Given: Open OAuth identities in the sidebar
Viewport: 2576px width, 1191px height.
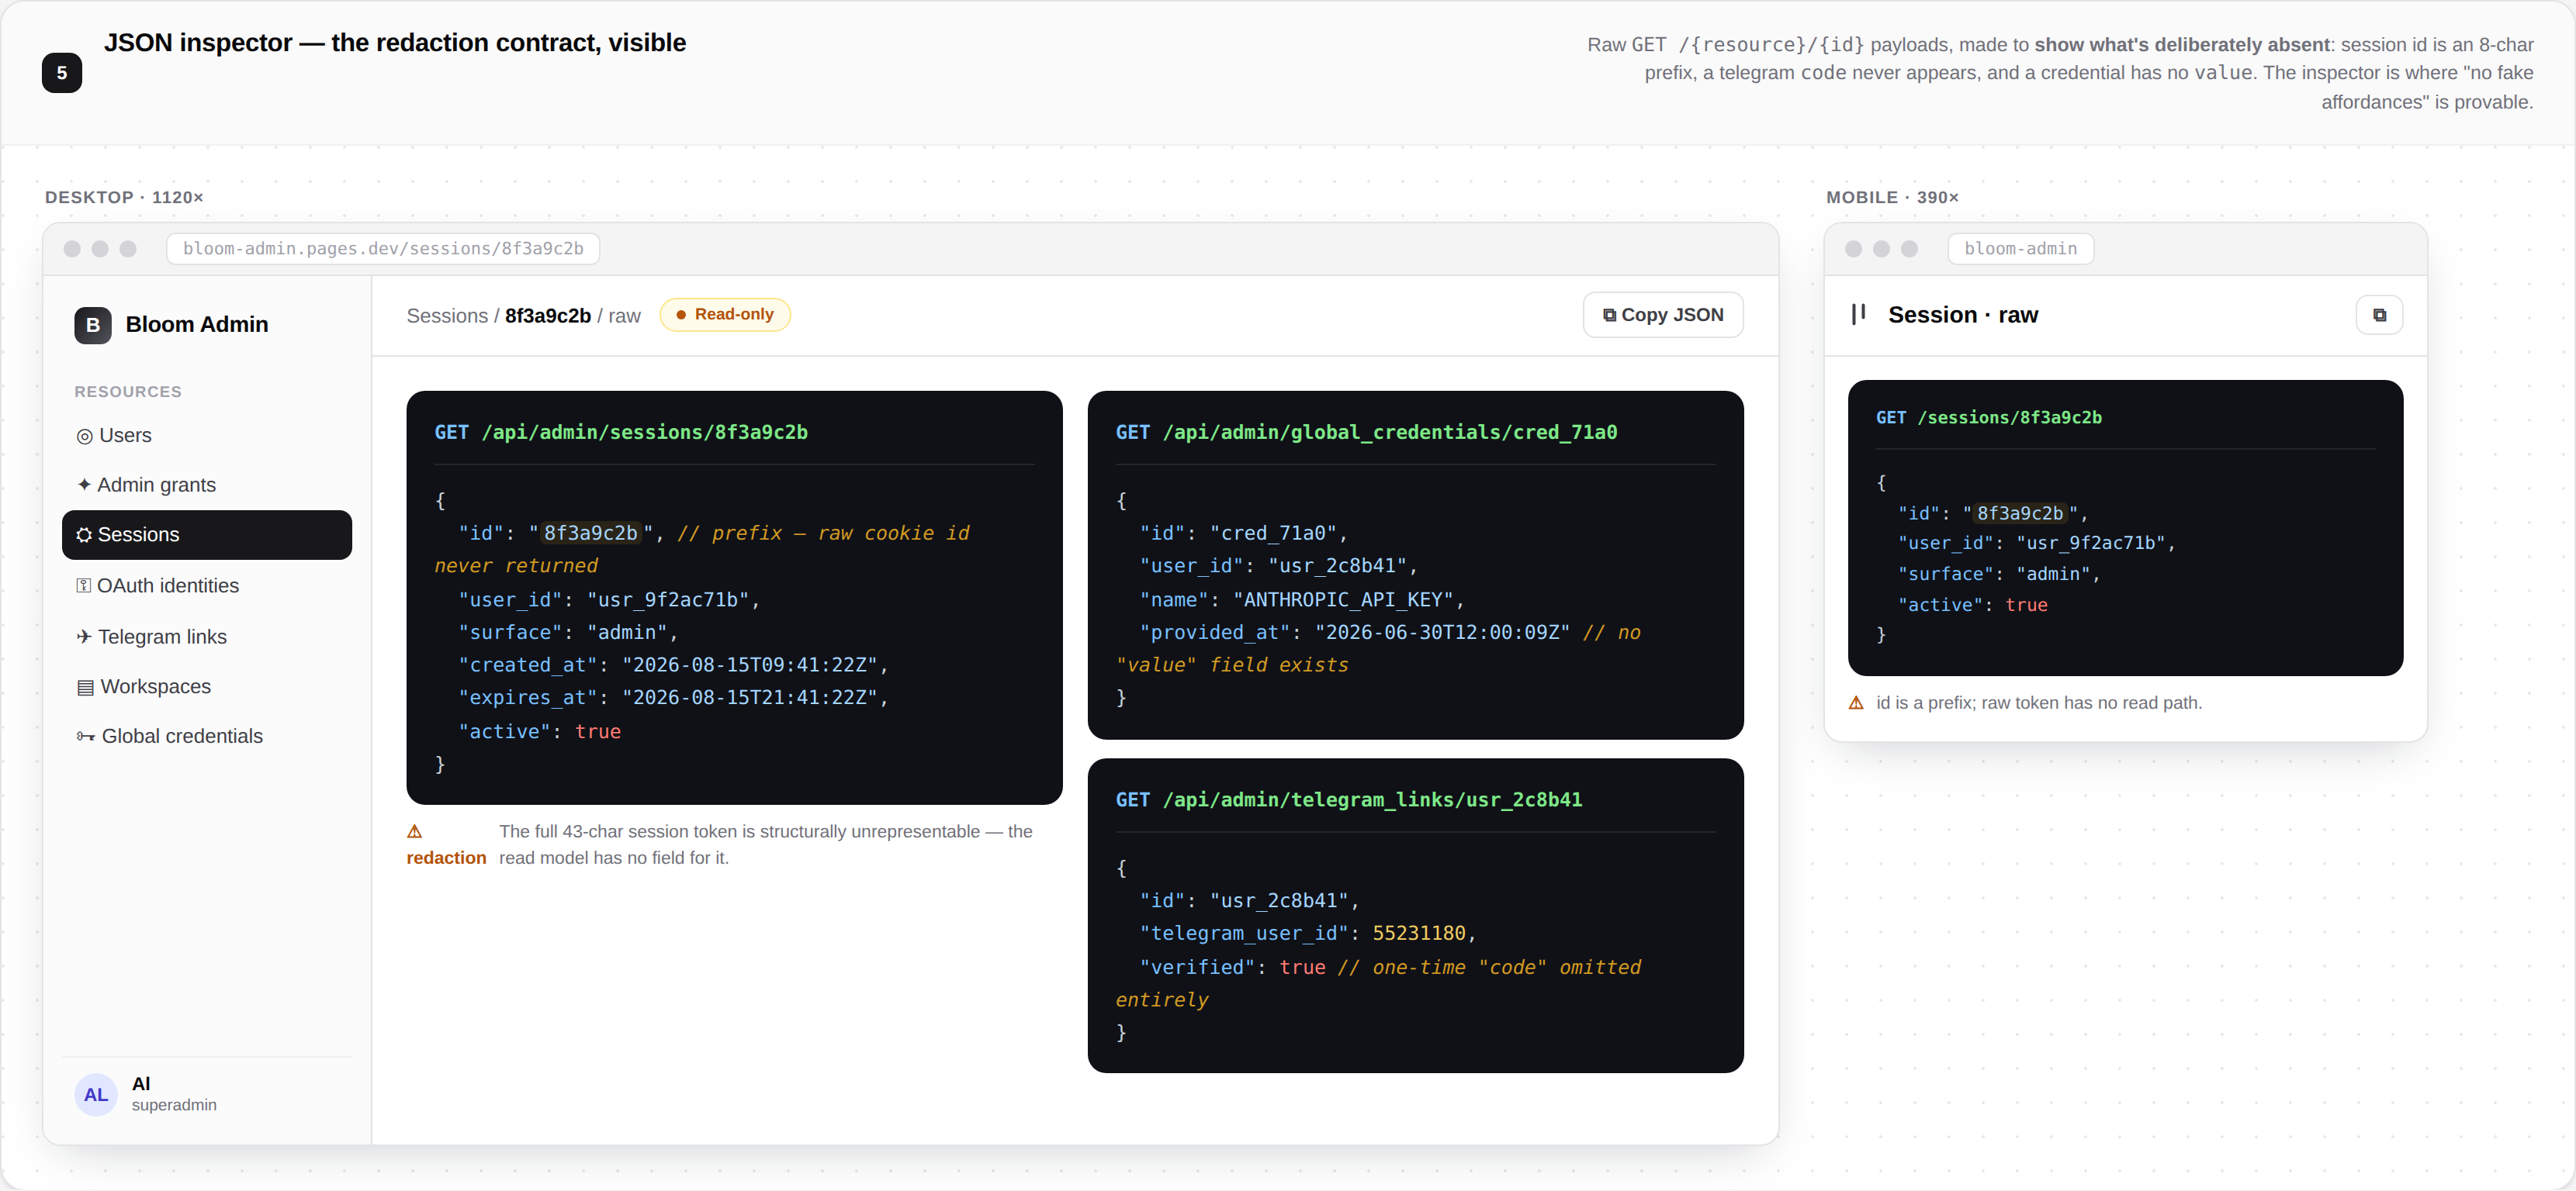Looking at the screenshot, I should tap(207, 585).
